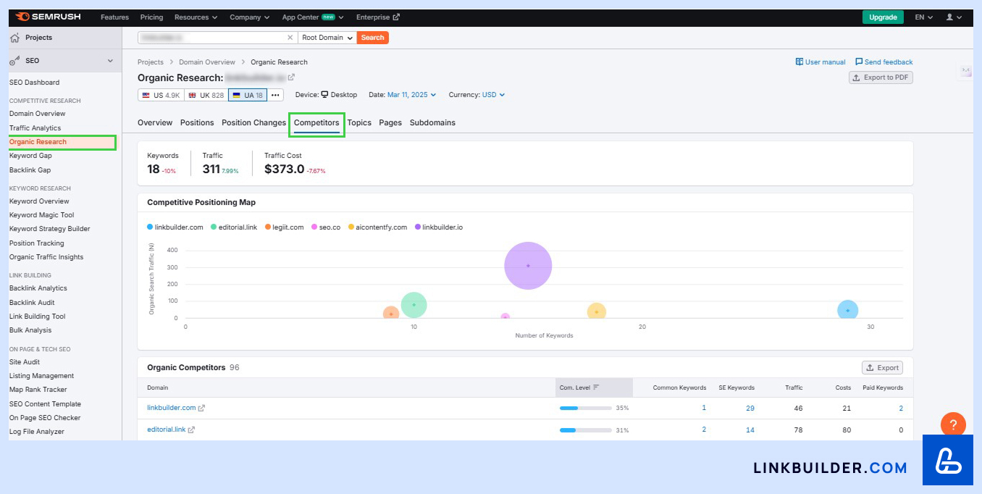The width and height of the screenshot is (982, 494).
Task: Open the Features menu
Action: point(114,17)
